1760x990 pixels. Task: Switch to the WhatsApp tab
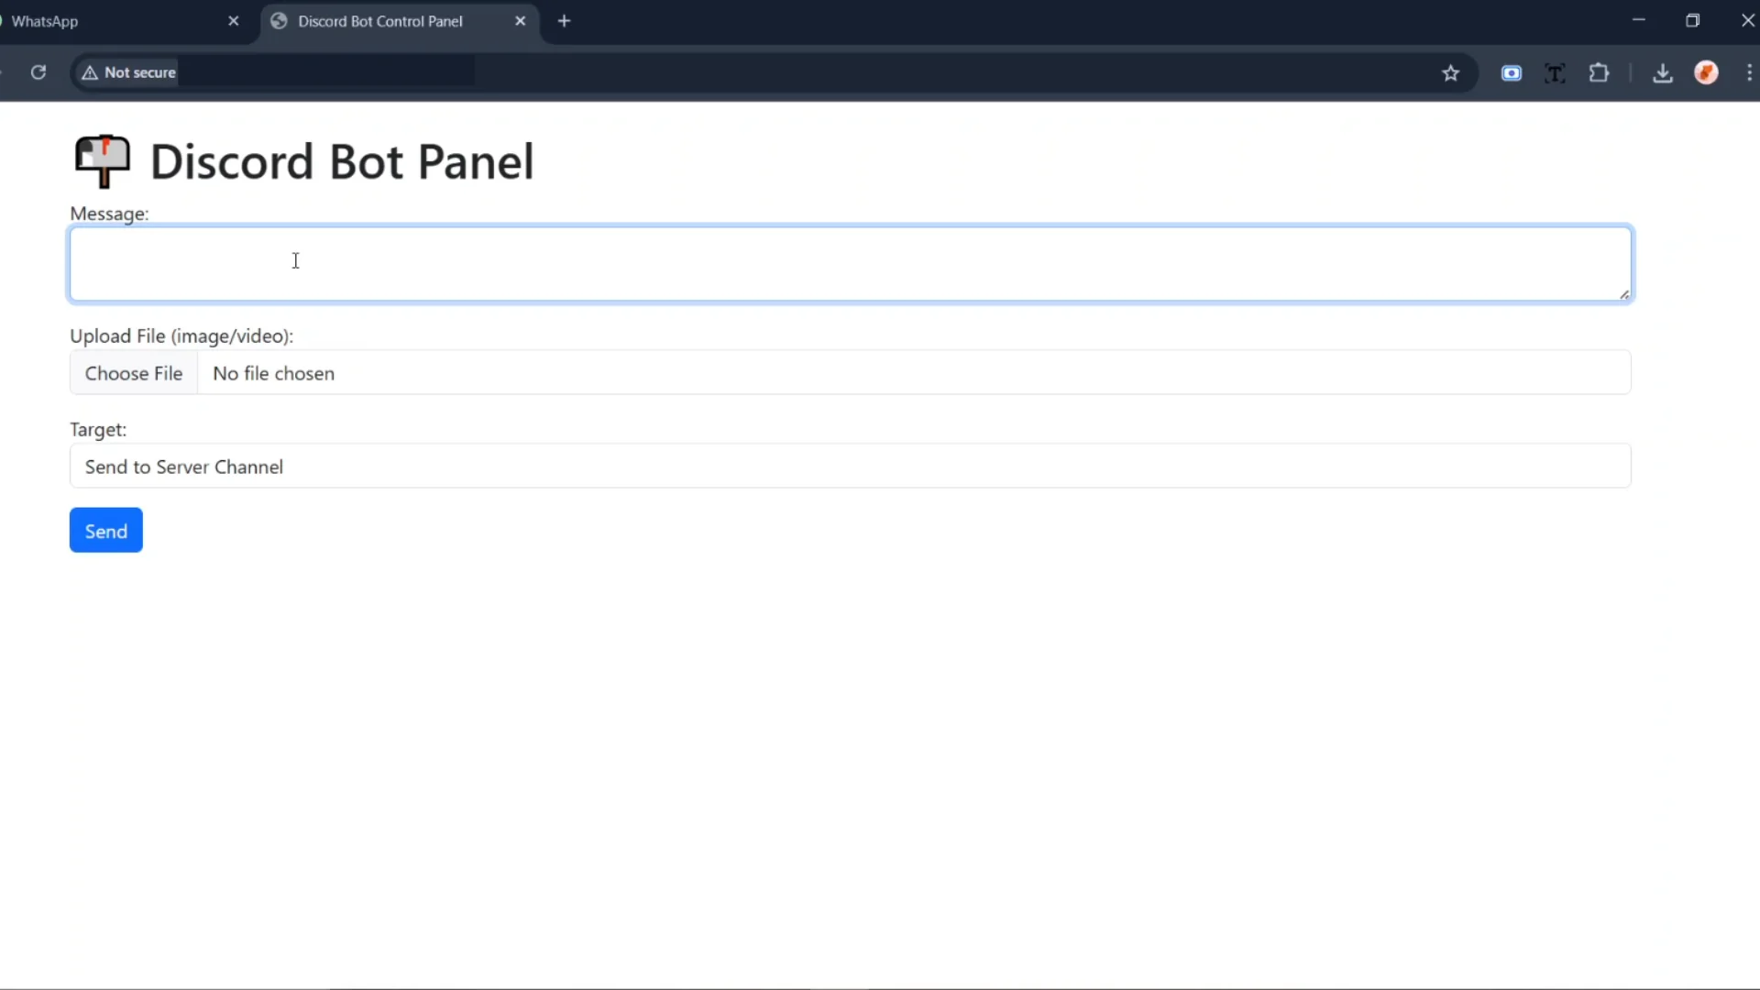[x=110, y=21]
